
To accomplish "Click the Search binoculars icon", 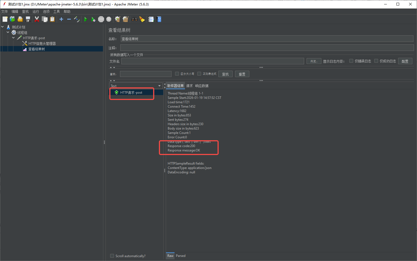I will pyautogui.click(x=135, y=19).
